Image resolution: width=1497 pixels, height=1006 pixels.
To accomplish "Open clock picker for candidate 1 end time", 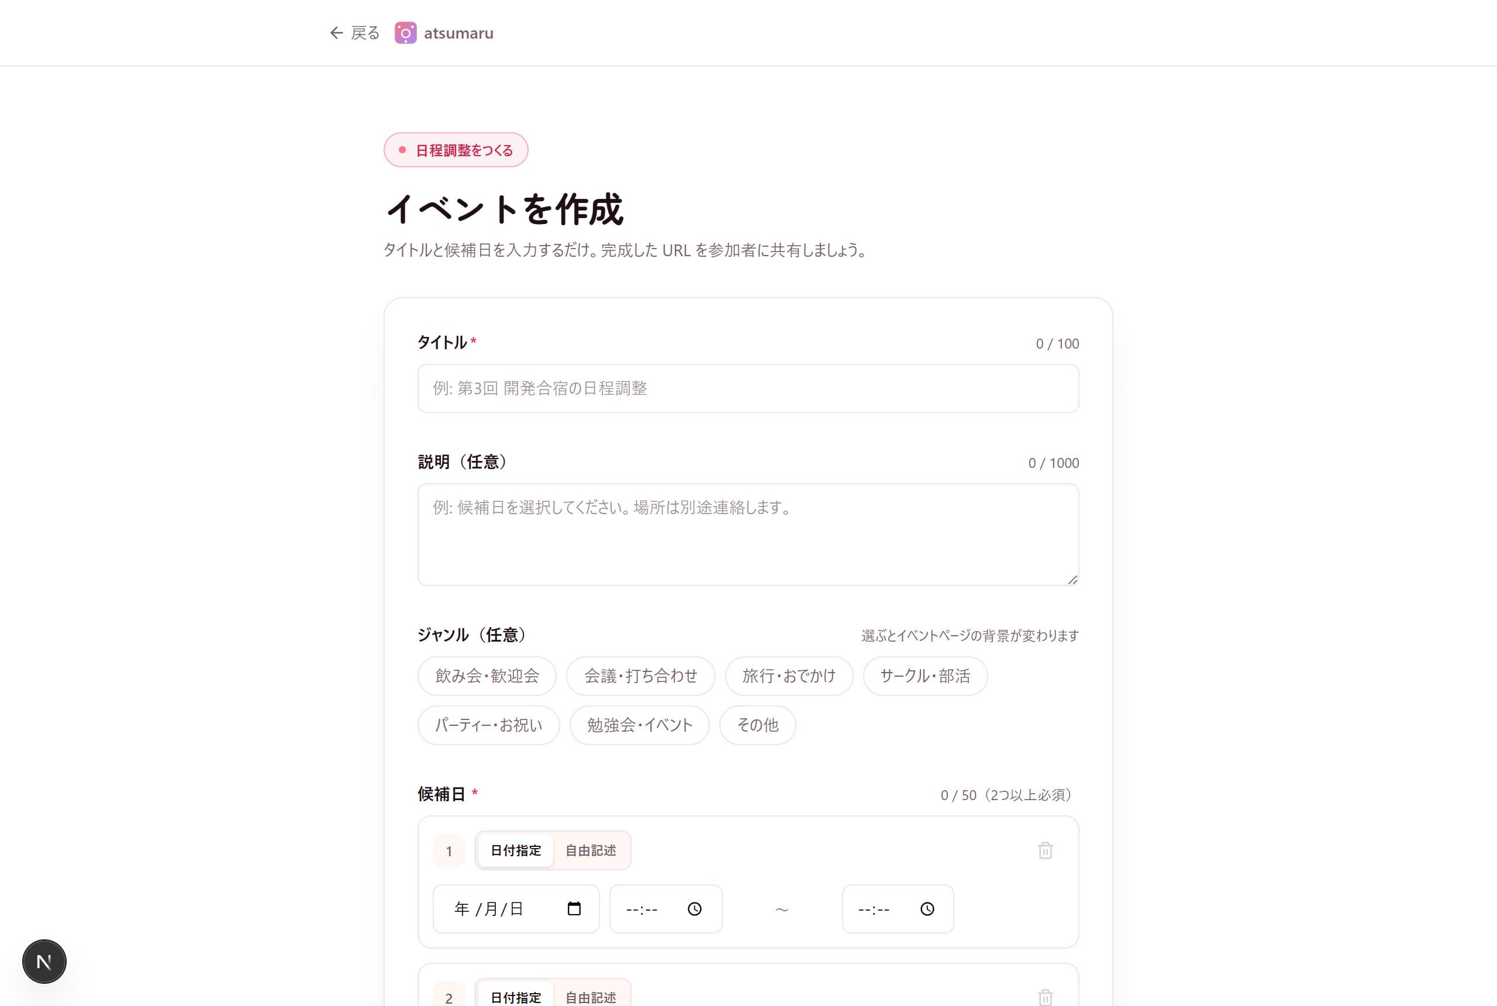I will (927, 908).
